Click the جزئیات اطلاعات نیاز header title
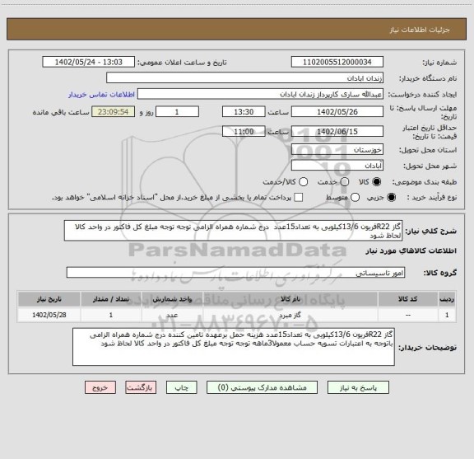This screenshot has height=459, width=474. pos(420,30)
